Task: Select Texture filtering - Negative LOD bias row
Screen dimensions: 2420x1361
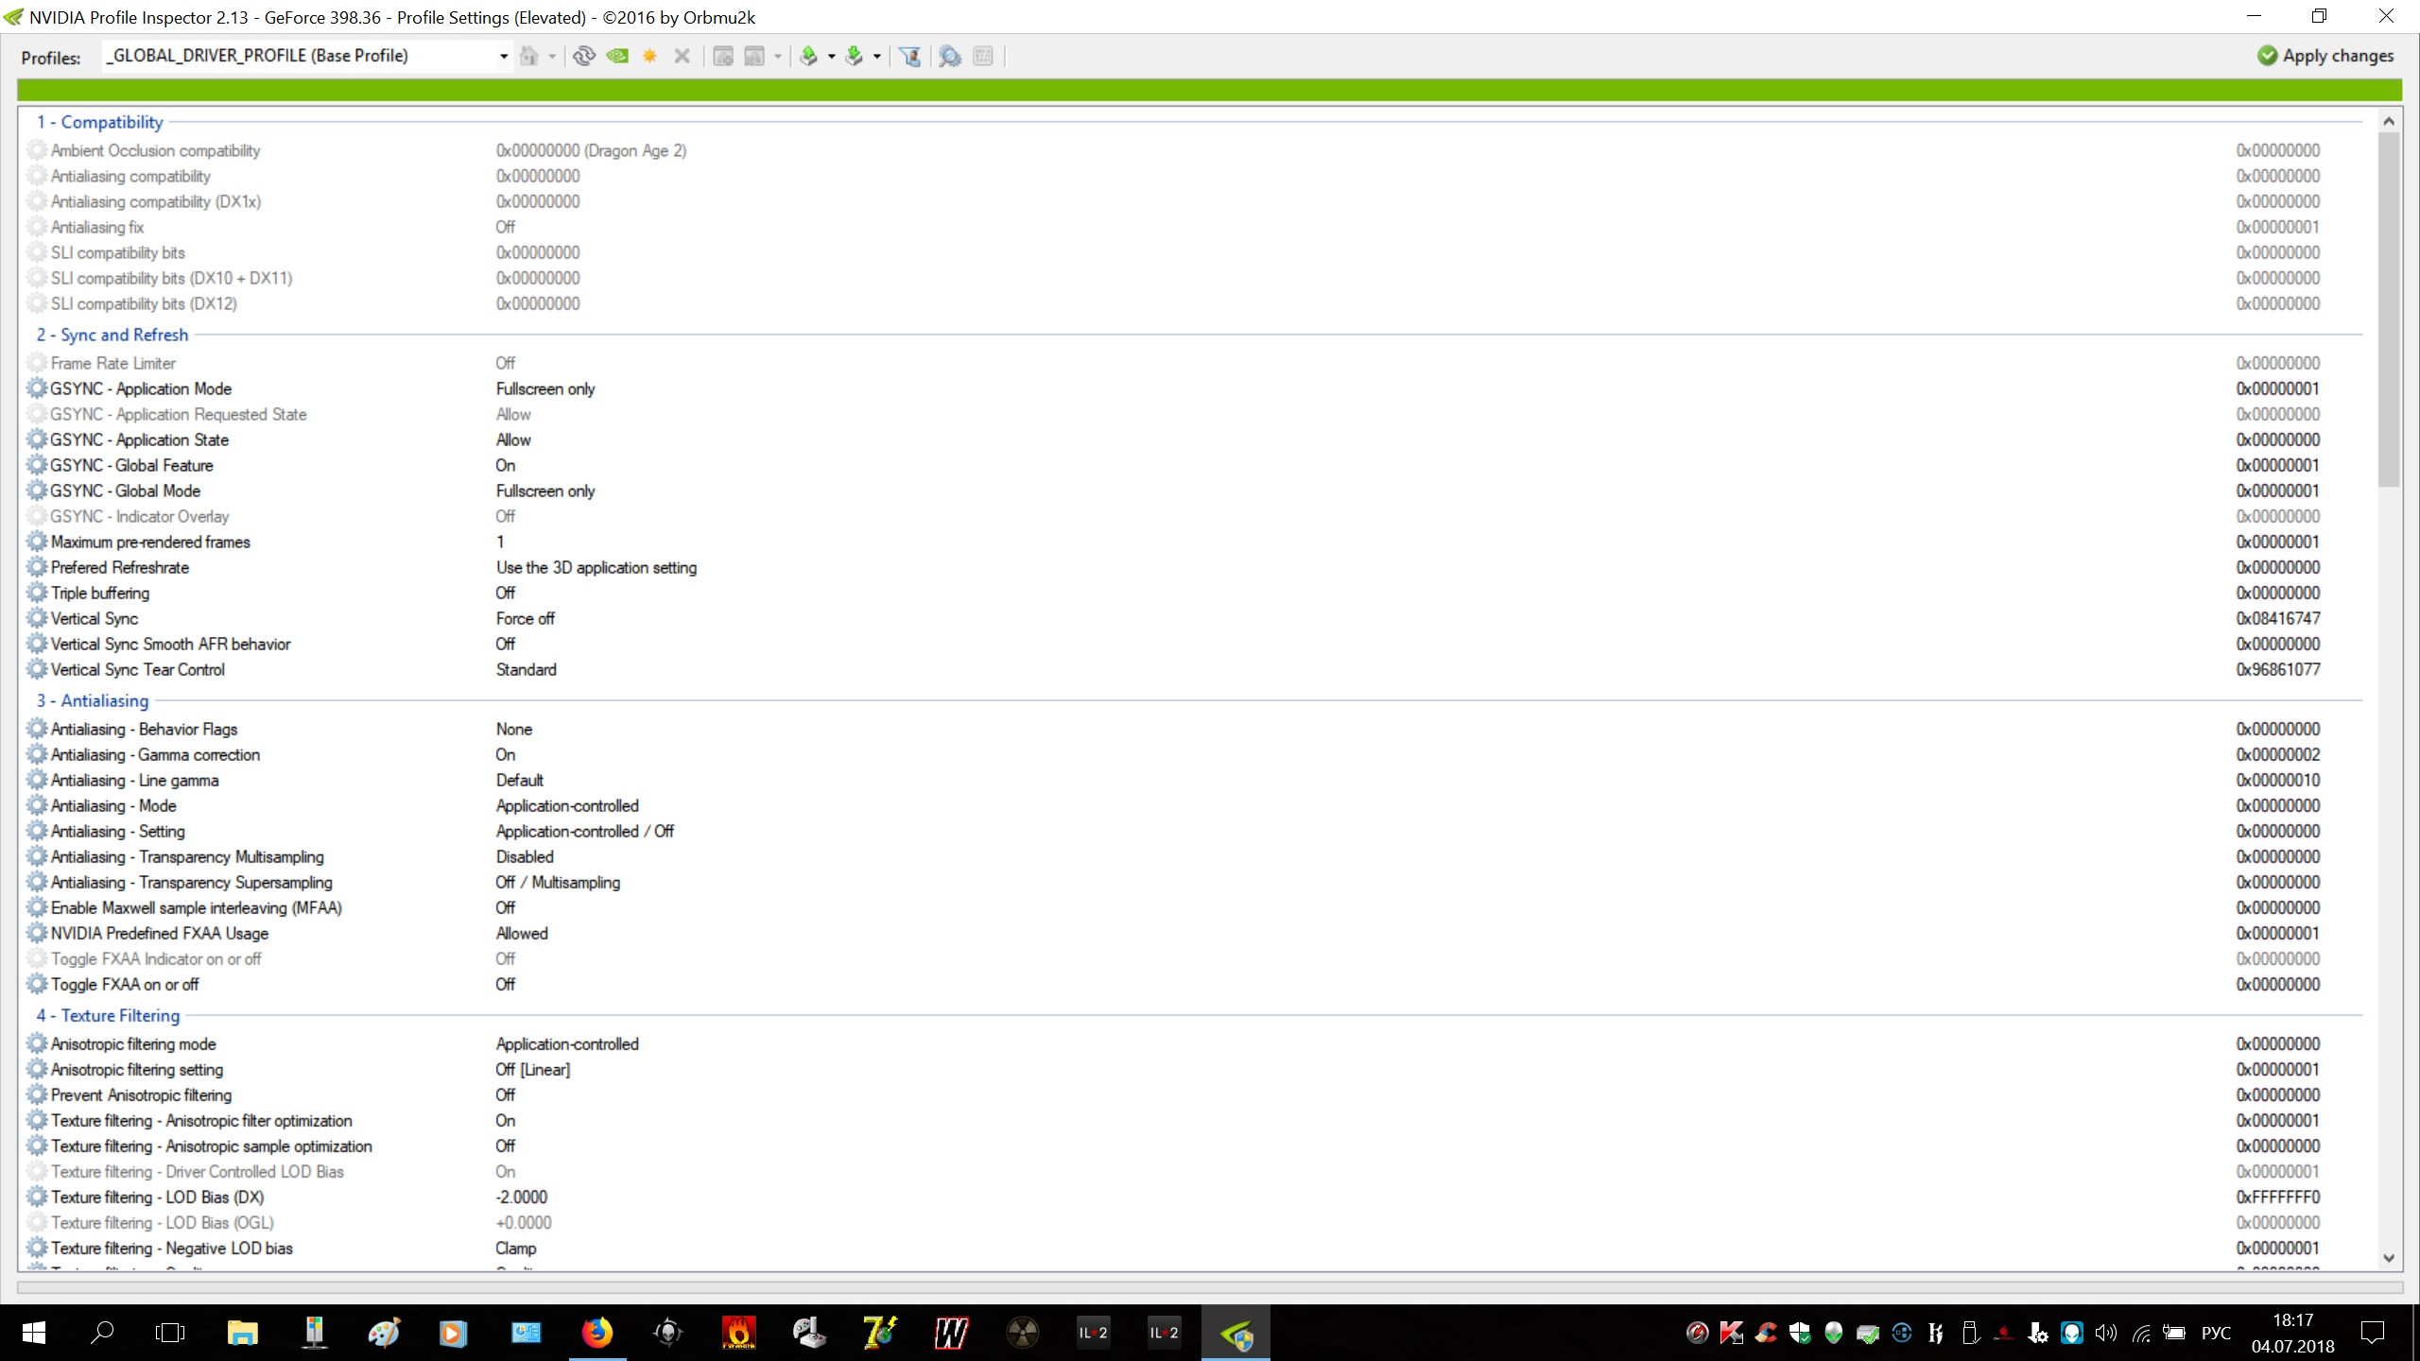Action: [1196, 1248]
